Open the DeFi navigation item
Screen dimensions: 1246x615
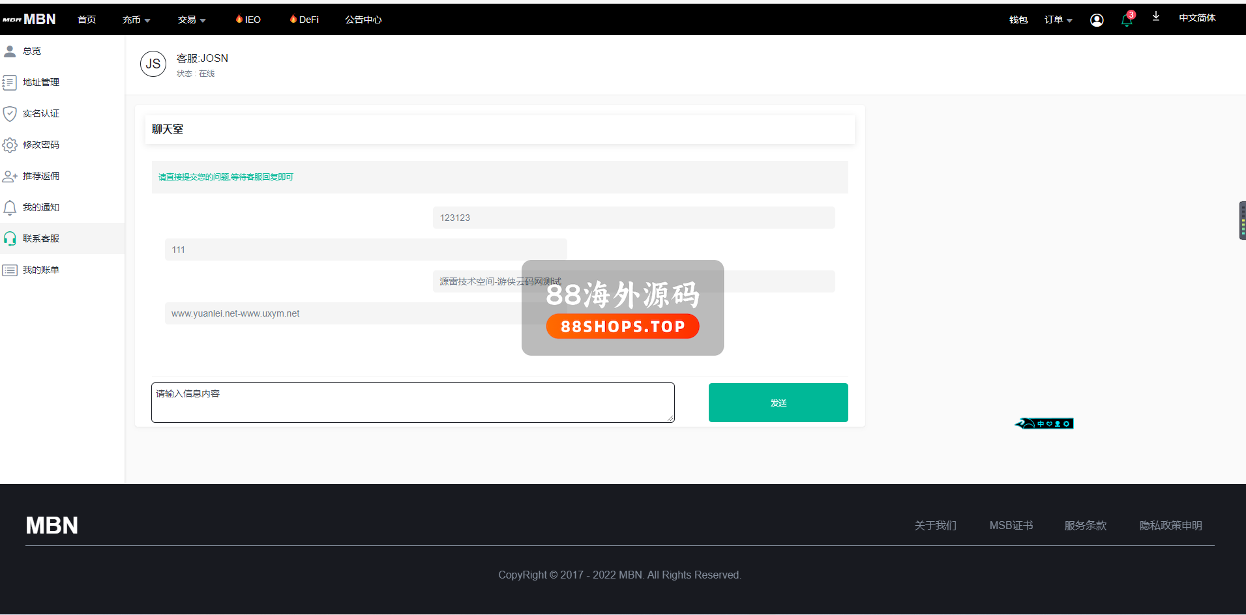pos(304,20)
